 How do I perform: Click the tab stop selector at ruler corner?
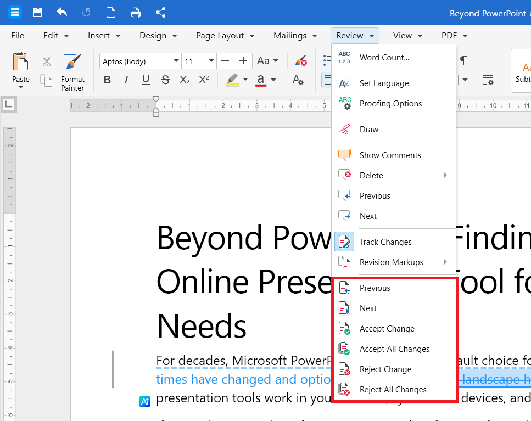pyautogui.click(x=8, y=104)
